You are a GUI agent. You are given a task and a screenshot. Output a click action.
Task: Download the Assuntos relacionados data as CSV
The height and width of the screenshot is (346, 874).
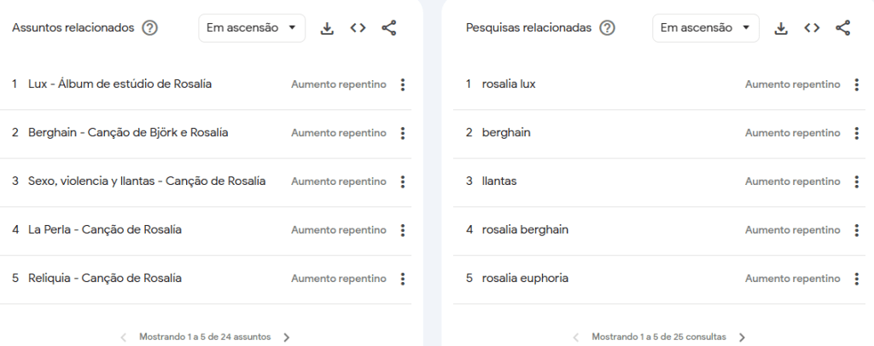coord(327,28)
